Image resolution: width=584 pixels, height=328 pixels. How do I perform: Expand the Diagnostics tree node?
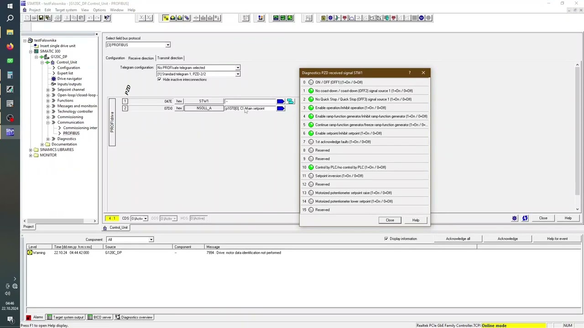point(48,139)
